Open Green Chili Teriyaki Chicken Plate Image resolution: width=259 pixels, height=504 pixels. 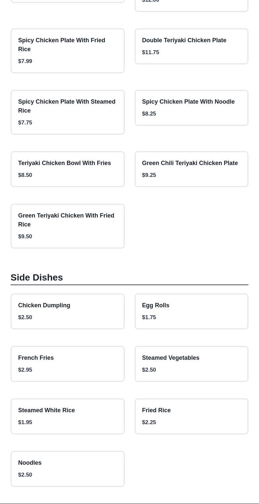(x=191, y=169)
